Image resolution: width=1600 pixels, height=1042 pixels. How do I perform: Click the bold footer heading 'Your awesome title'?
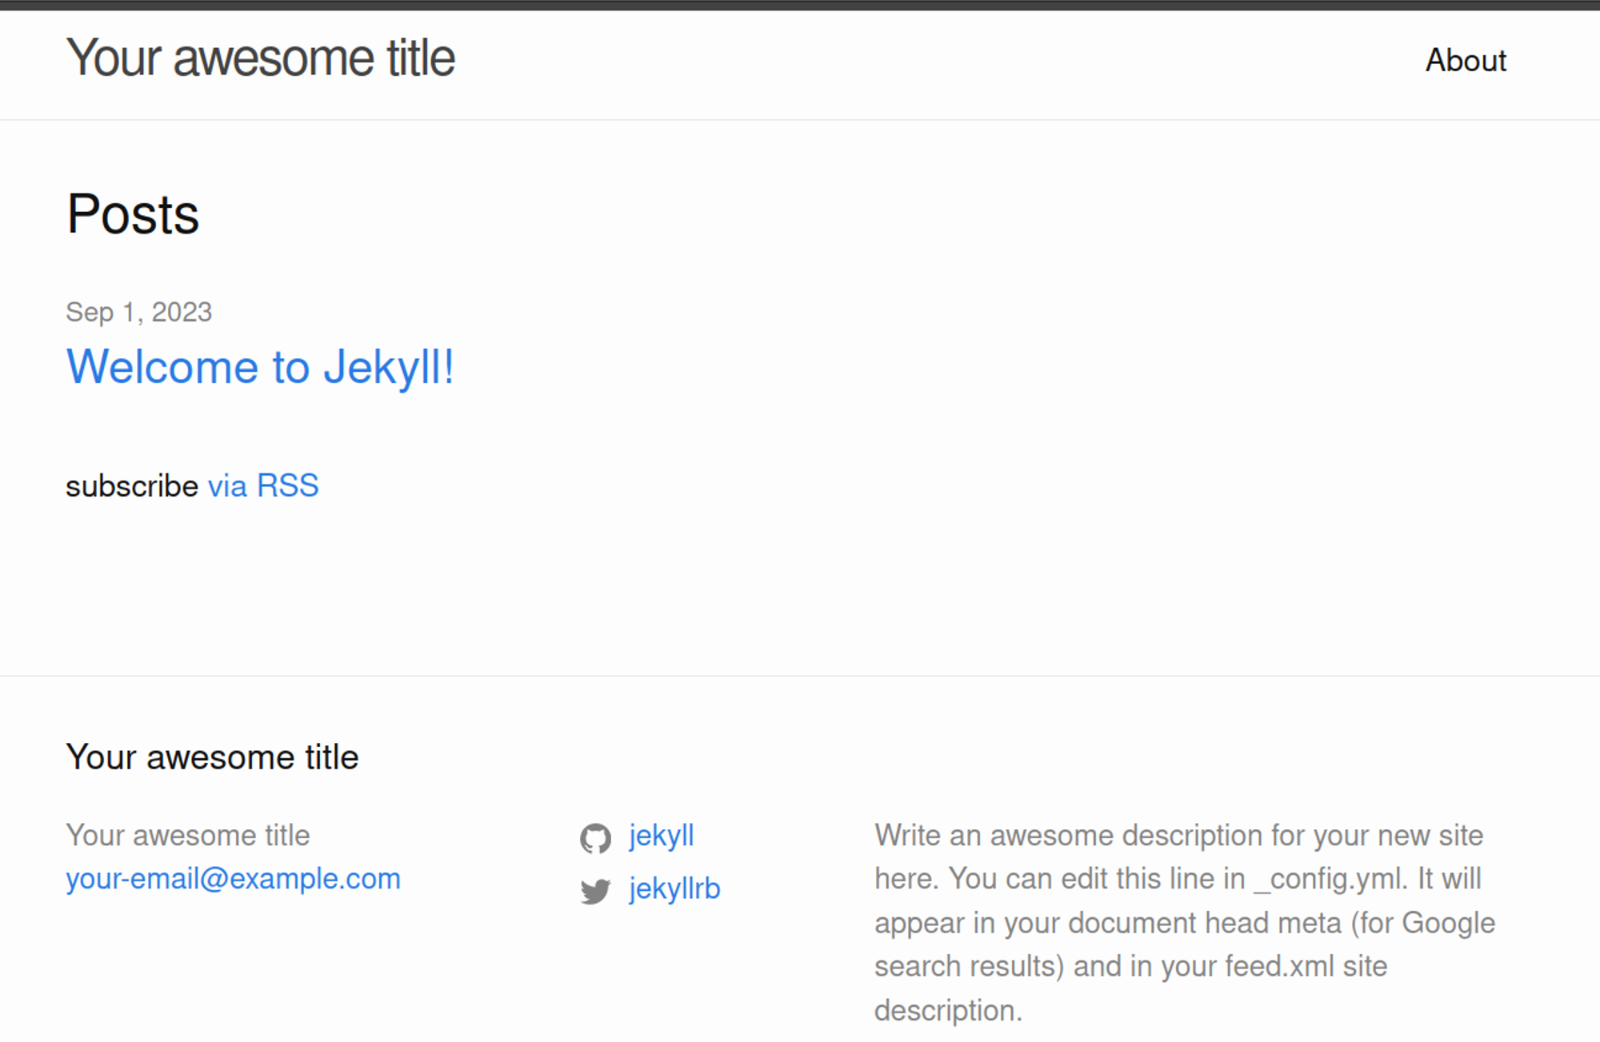pyautogui.click(x=212, y=757)
